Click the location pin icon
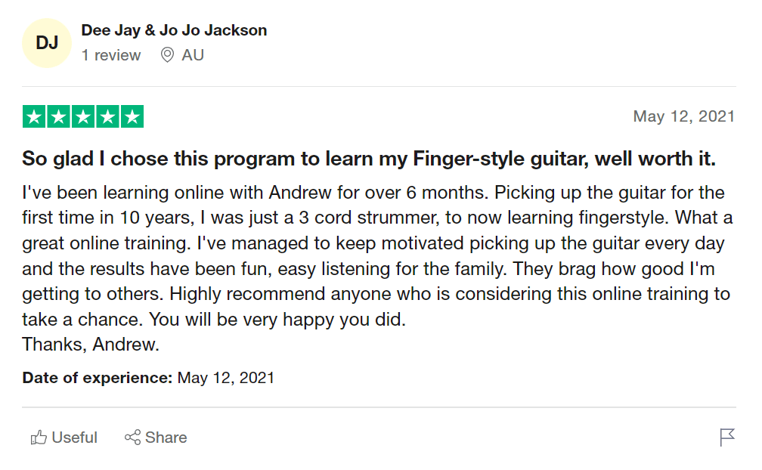Screen dimensions: 762x470 point(167,55)
